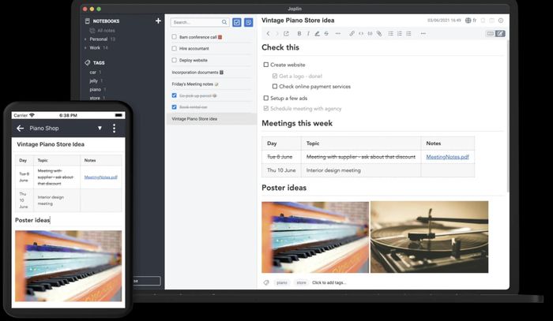Click the search magnifier icon
553x321 pixels.
point(224,22)
